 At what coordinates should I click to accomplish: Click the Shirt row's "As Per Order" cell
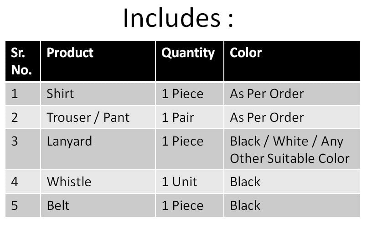pyautogui.click(x=267, y=94)
